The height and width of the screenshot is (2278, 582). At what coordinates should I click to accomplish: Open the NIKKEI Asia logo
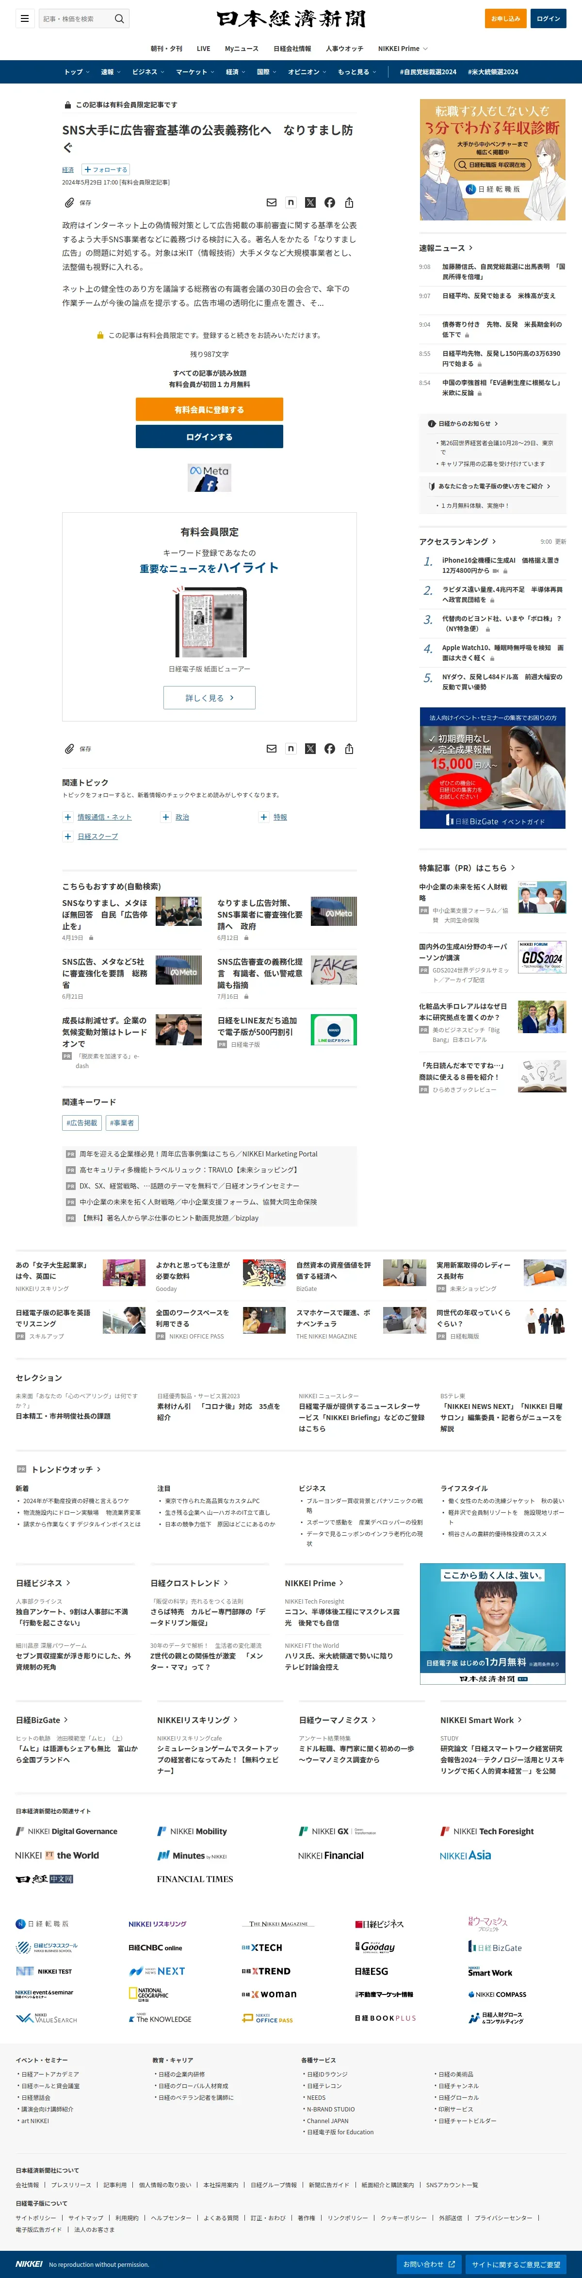pos(465,1855)
